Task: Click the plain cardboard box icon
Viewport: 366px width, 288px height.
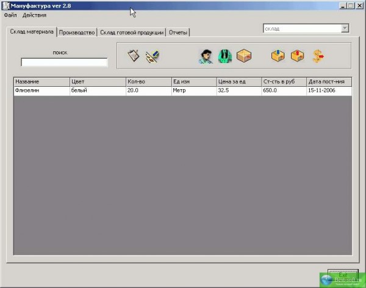Action: coord(244,56)
